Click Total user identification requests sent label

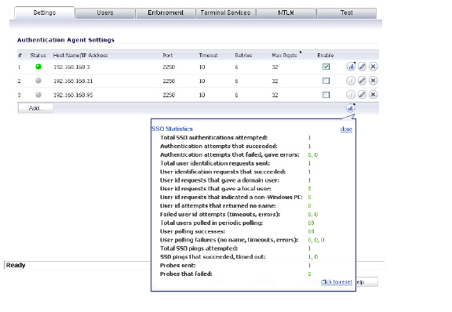(x=215, y=163)
